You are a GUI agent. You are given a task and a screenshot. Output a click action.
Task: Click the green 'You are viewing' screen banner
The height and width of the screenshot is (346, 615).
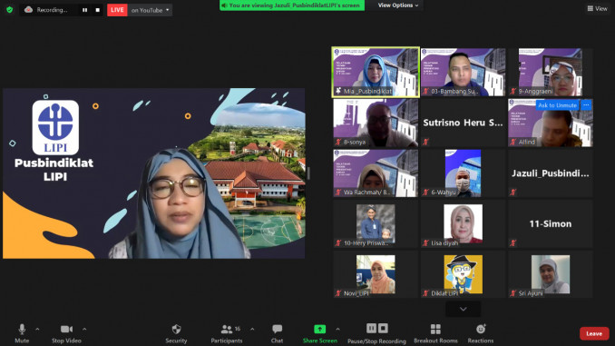tap(292, 5)
